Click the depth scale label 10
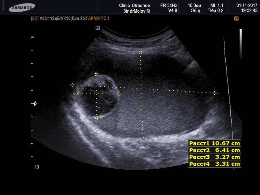260x195 pixels. (37, 167)
